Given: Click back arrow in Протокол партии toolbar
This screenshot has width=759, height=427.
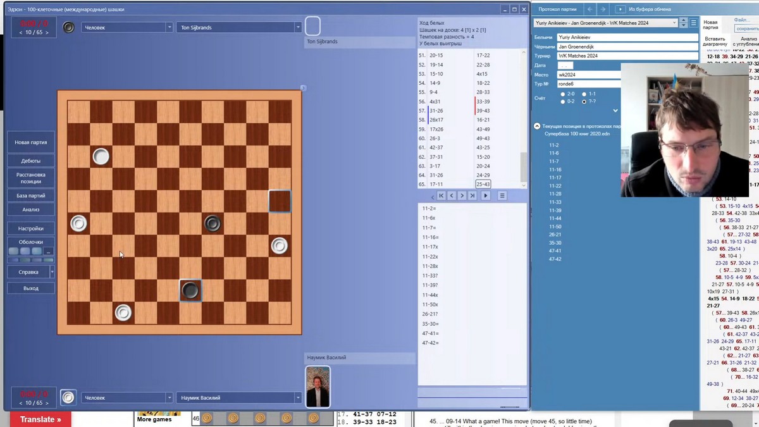Looking at the screenshot, I should point(589,9).
